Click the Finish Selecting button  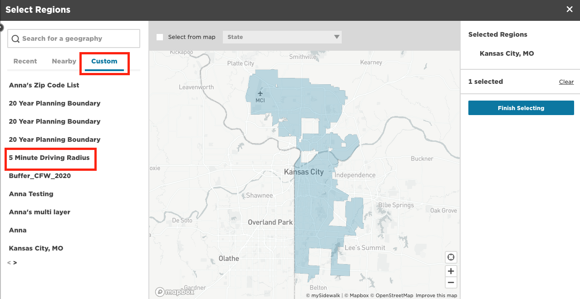pos(521,108)
